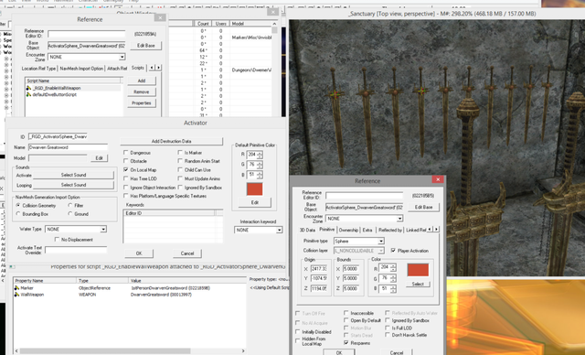Image resolution: width=585 pixels, height=355 pixels.
Task: Click the Origin X value field
Action: (x=319, y=269)
